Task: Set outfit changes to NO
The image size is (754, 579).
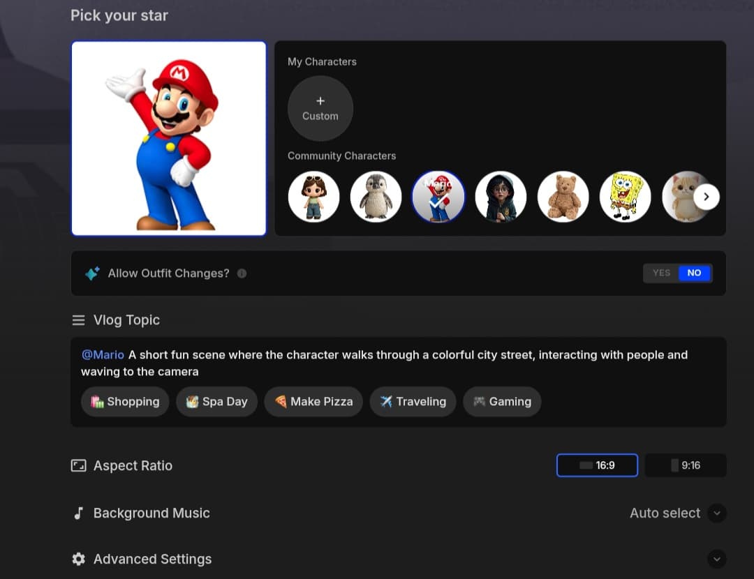Action: pos(694,273)
